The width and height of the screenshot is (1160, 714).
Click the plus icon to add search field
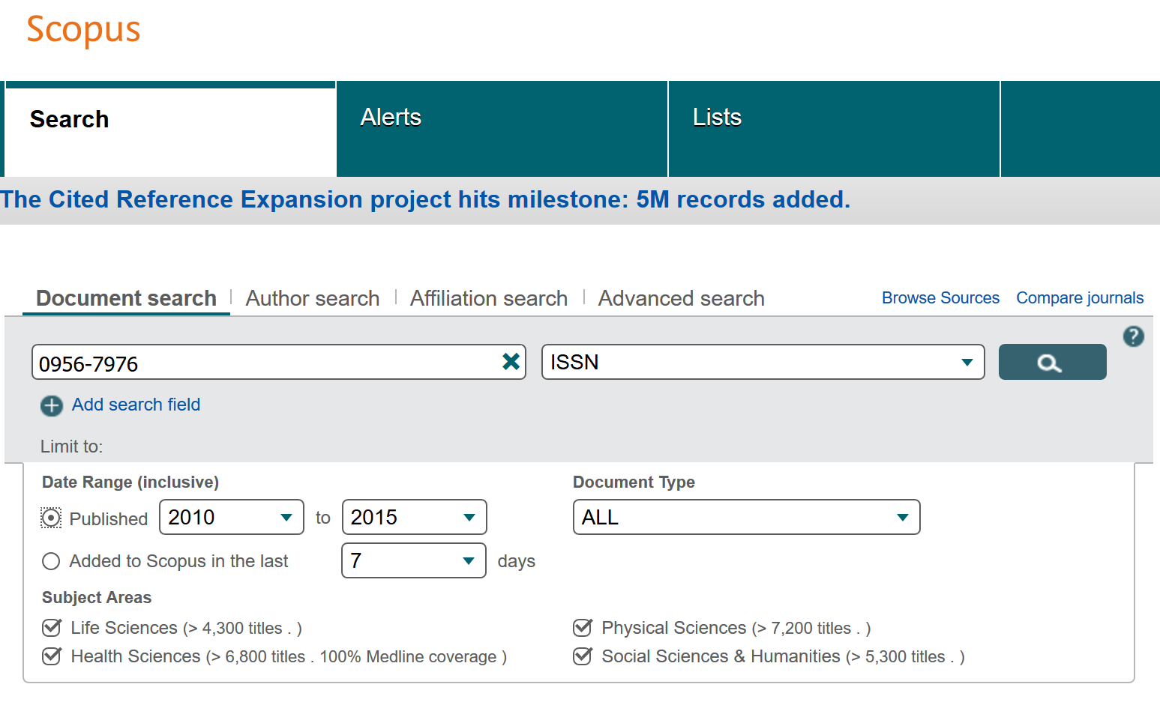(51, 405)
